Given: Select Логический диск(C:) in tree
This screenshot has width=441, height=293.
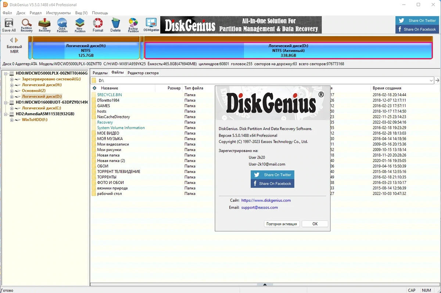Looking at the screenshot, I should click(41, 108).
